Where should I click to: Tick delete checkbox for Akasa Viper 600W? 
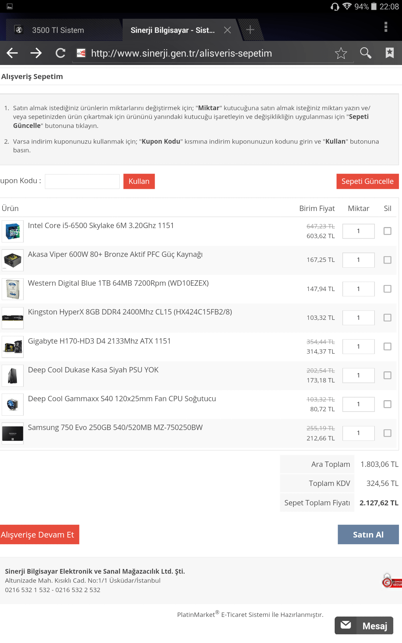tap(387, 260)
